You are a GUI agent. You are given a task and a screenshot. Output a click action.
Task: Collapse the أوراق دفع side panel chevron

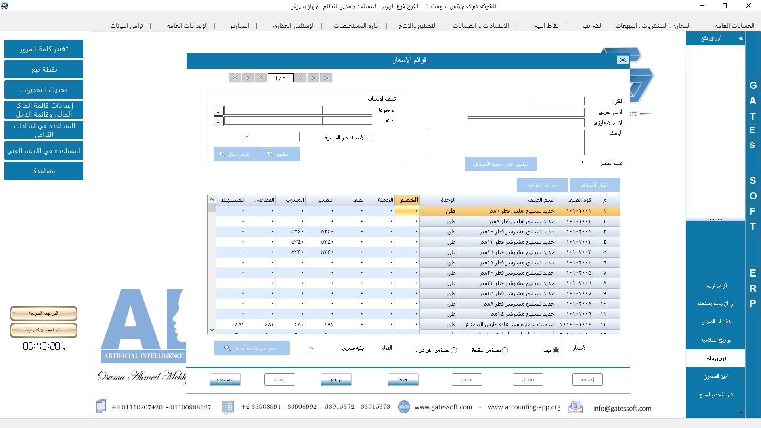coord(740,38)
